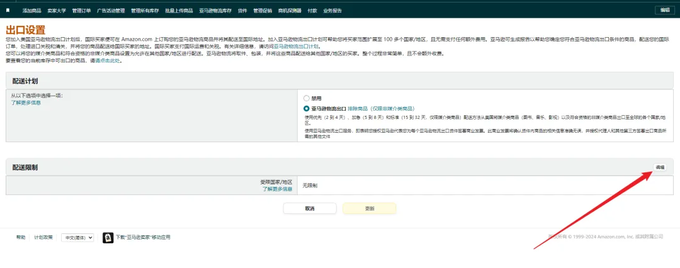
Task: Open the 卖家大学 menu item
Action: pyautogui.click(x=57, y=11)
